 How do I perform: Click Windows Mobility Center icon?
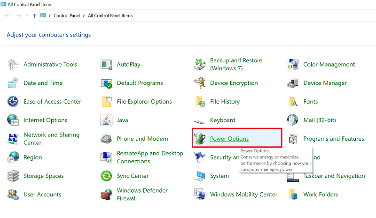199,195
